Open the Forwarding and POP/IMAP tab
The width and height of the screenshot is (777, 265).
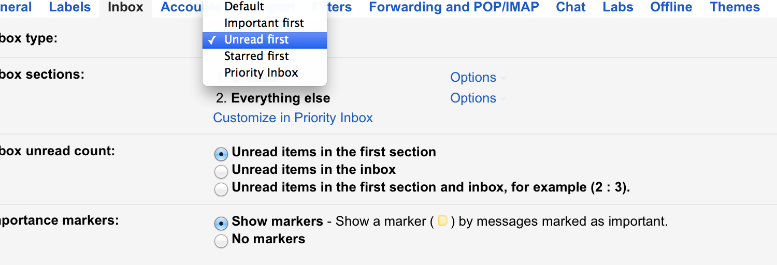[x=454, y=7]
